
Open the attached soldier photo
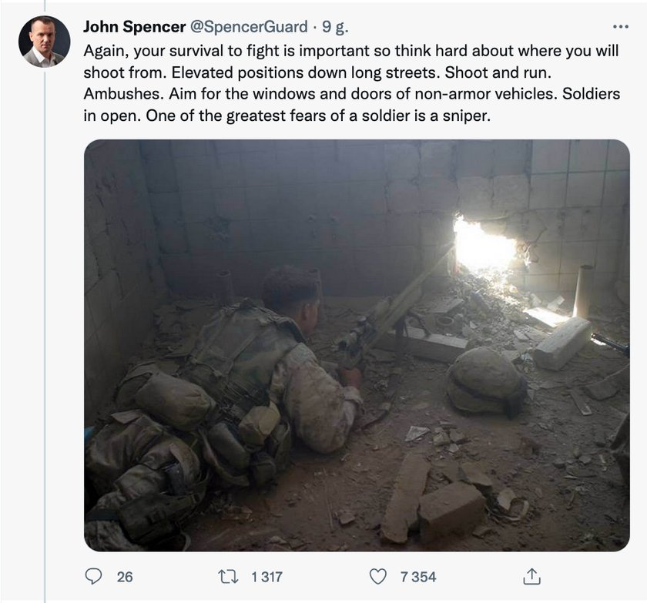[357, 345]
